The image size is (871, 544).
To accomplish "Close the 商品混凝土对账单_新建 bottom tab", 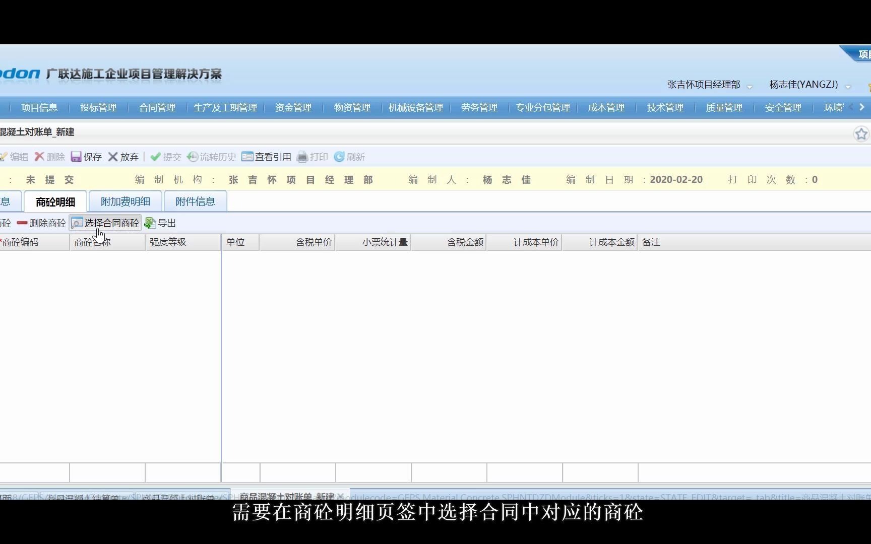I will [x=340, y=496].
